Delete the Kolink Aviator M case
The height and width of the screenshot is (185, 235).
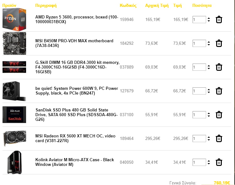coord(219,162)
